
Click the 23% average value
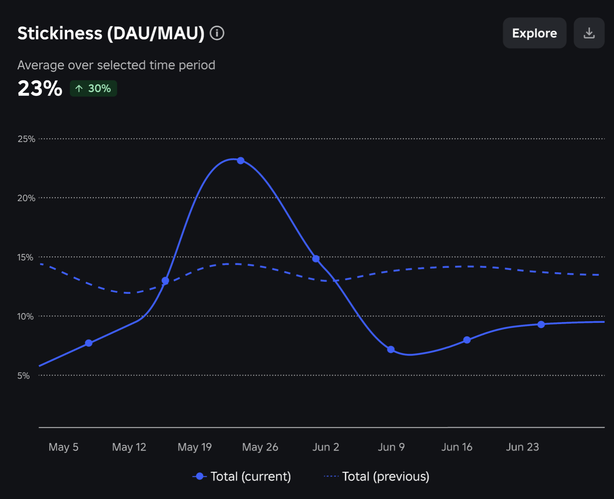[40, 88]
